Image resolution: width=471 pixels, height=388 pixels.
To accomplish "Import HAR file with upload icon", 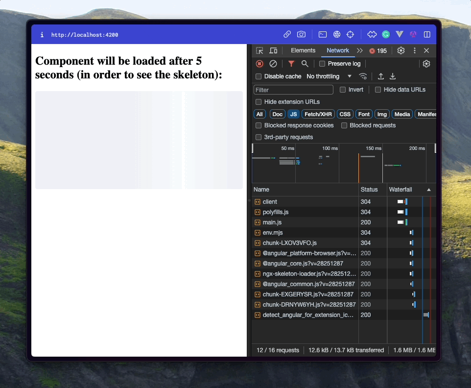I will click(380, 76).
